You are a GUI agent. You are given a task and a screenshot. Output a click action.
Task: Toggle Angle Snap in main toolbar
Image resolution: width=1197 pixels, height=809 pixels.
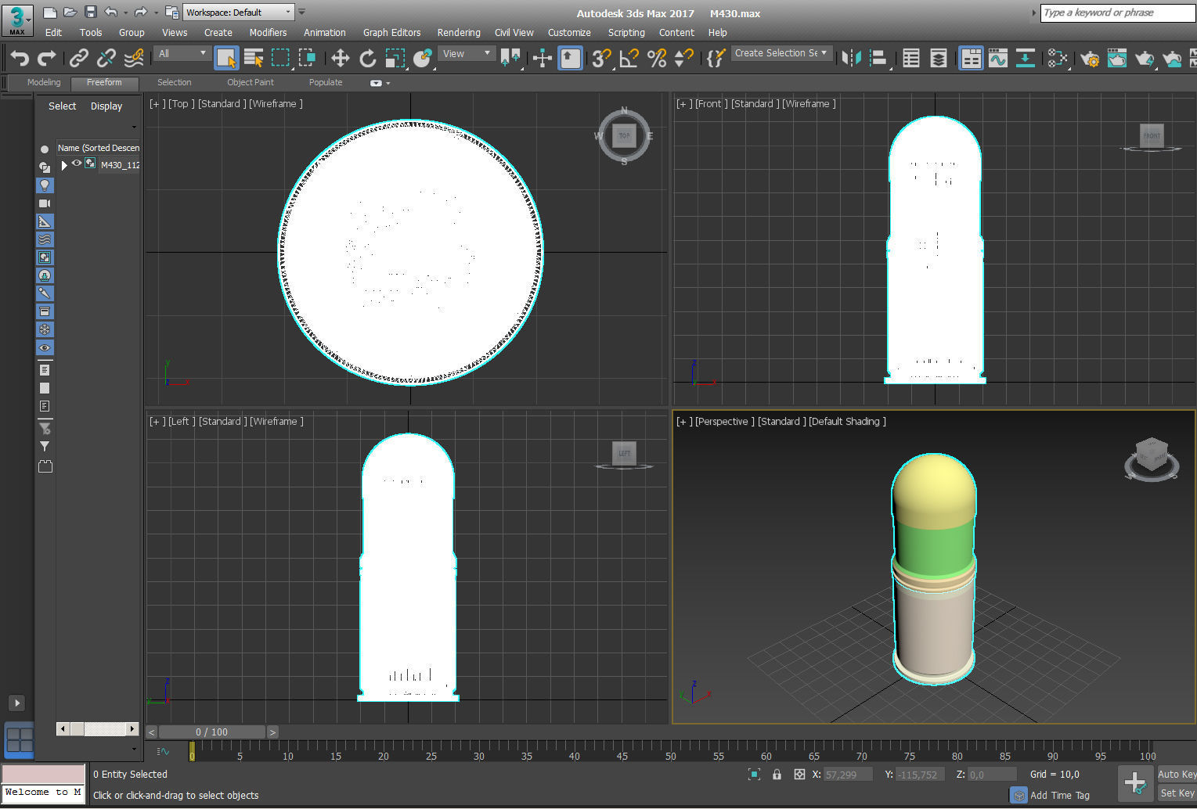click(629, 58)
